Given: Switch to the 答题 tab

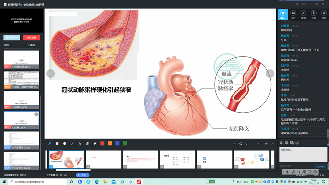Looking at the screenshot, I should [x=303, y=15].
